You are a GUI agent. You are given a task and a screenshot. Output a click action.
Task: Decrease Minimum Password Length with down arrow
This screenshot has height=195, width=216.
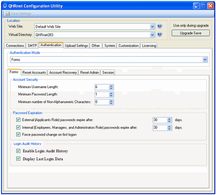(111, 96)
